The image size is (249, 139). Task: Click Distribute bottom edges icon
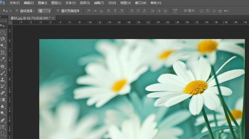point(144,11)
